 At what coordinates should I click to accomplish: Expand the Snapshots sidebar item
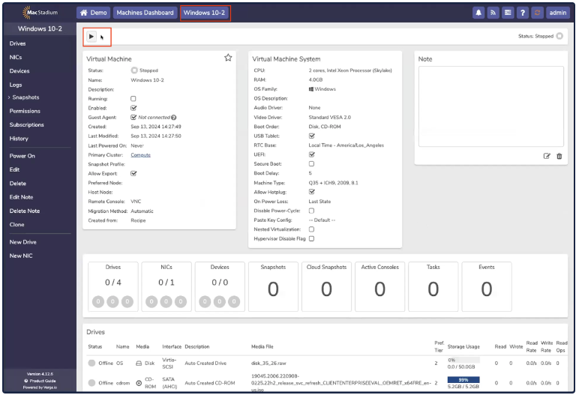click(25, 97)
